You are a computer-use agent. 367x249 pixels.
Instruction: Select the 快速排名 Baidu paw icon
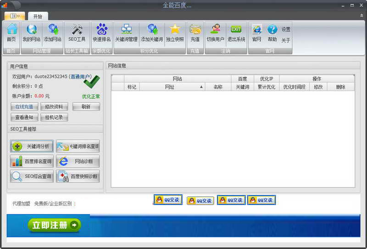tap(102, 32)
